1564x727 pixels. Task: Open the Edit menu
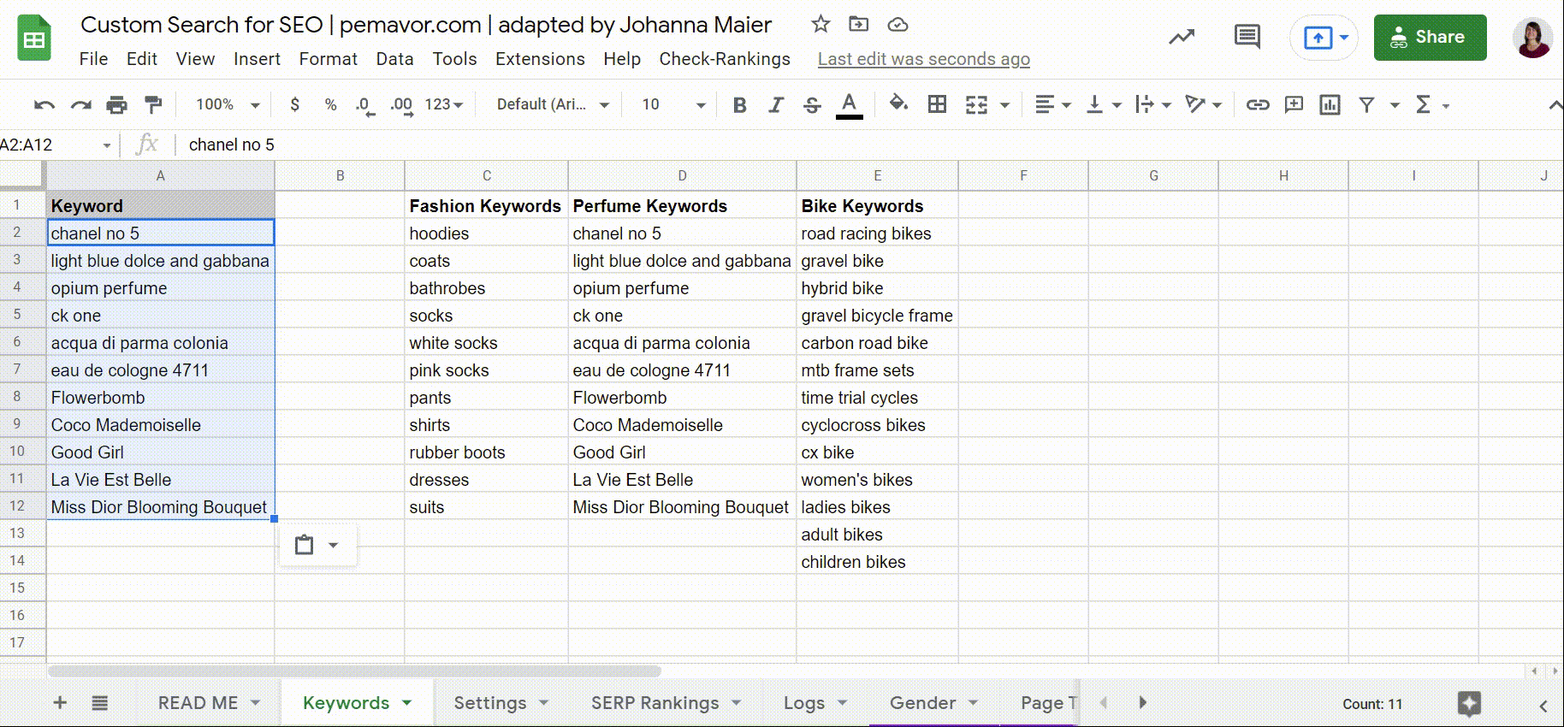coord(141,59)
